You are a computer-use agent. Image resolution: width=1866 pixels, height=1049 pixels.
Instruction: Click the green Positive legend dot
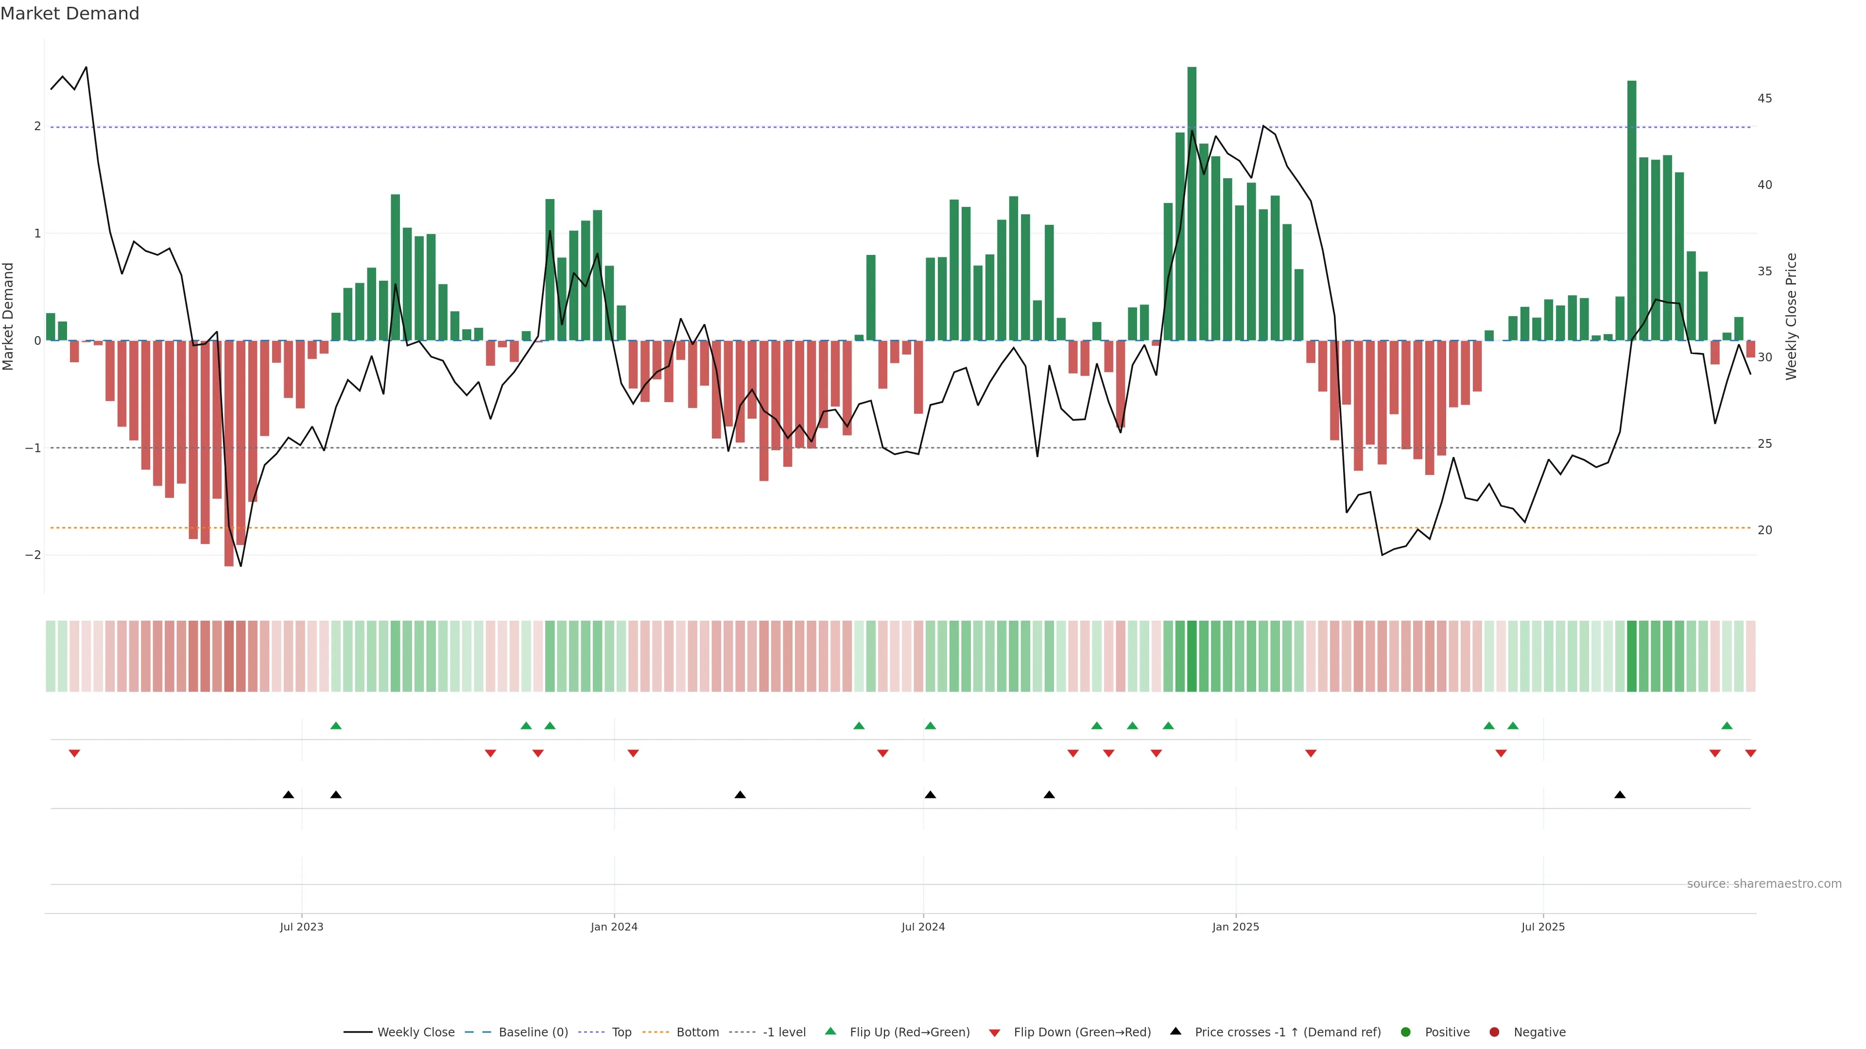1406,1032
